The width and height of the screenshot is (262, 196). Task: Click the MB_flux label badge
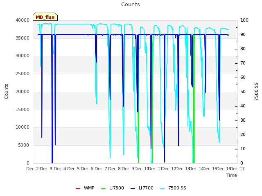click(45, 17)
